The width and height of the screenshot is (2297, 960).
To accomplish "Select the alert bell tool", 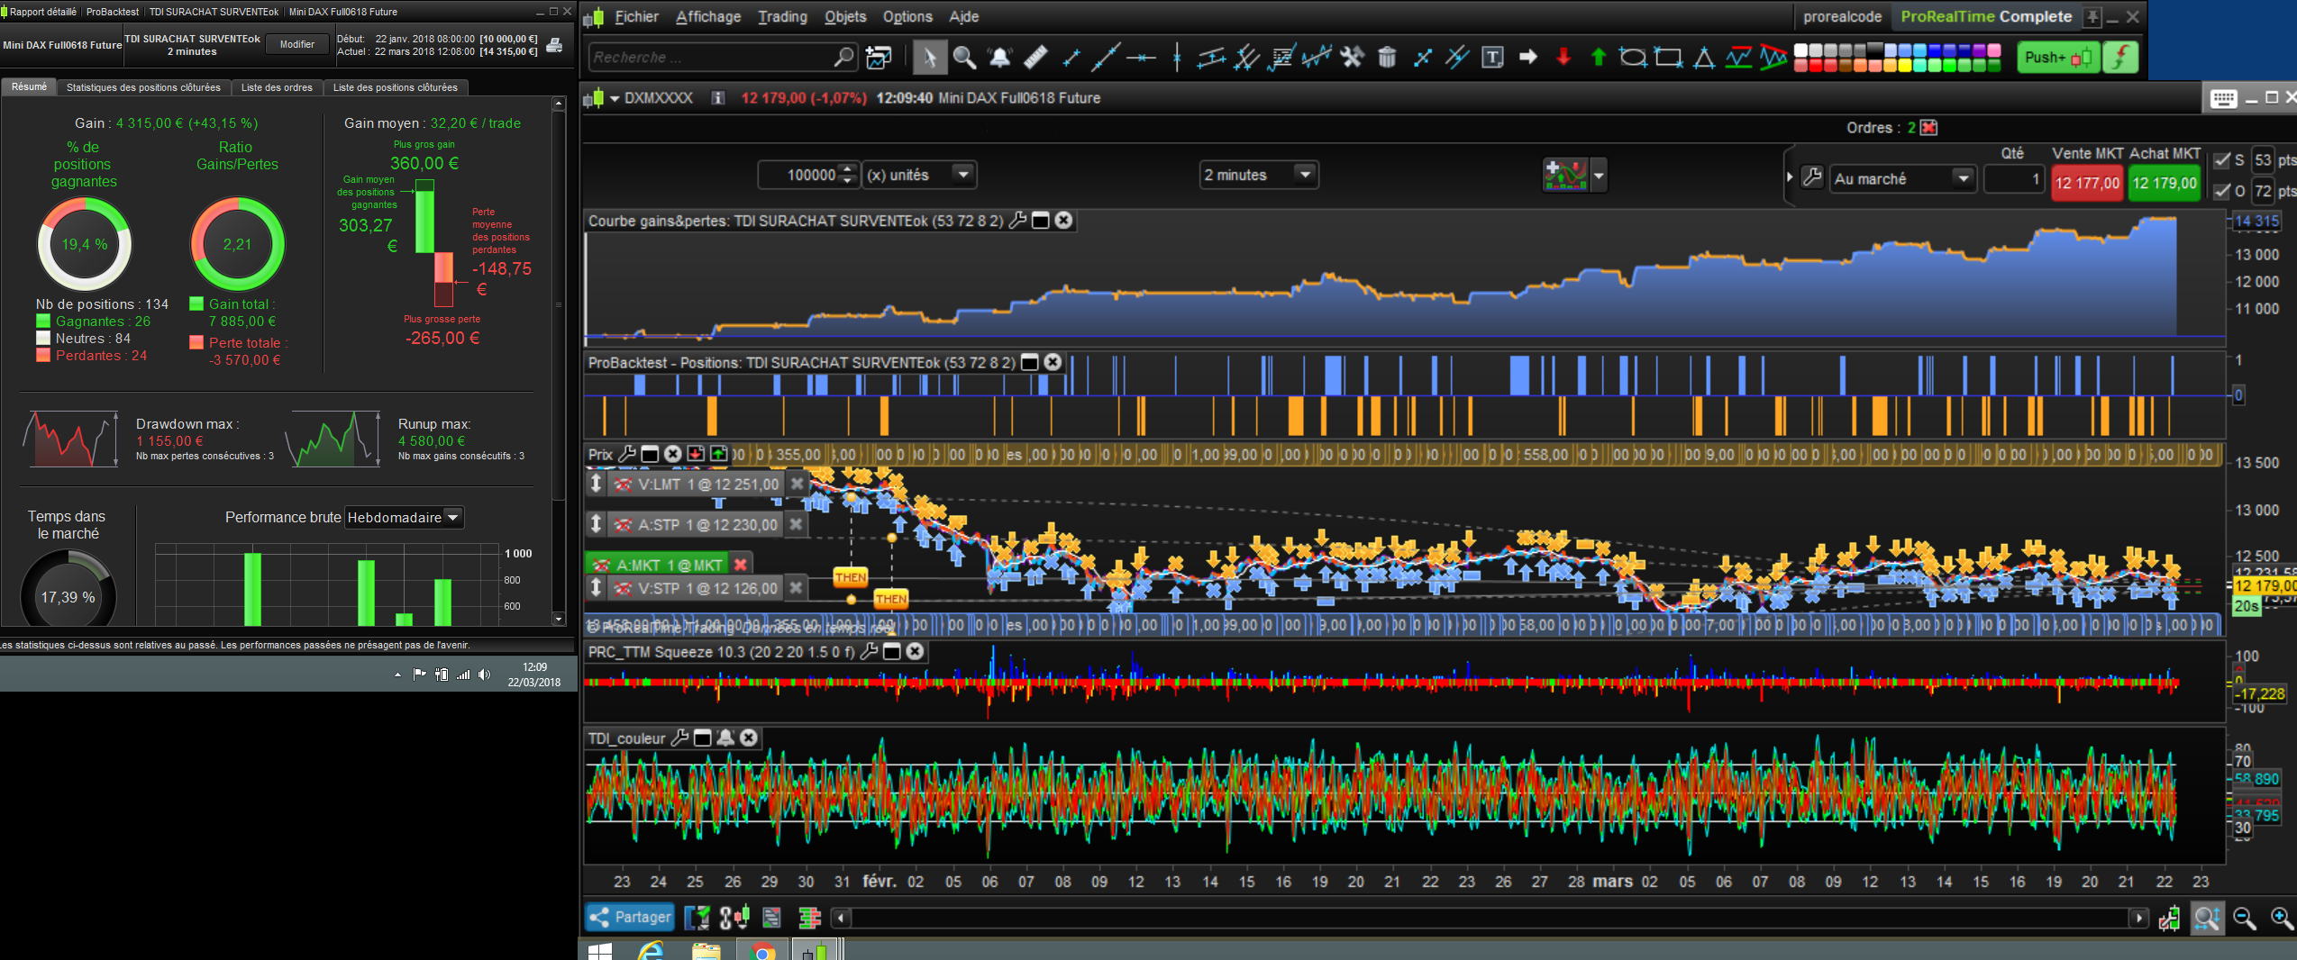I will (x=1000, y=58).
